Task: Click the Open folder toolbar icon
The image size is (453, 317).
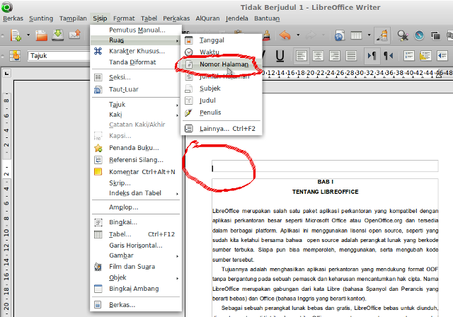Action: pyautogui.click(x=41, y=35)
